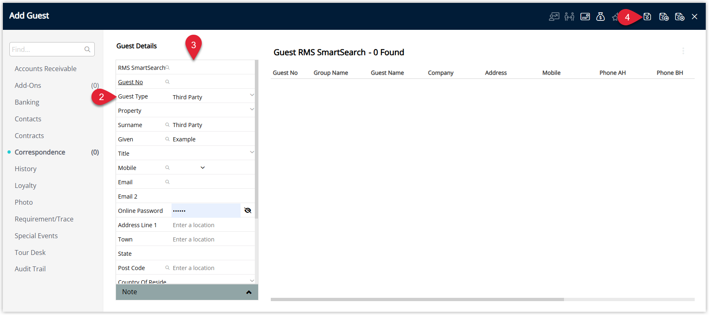Viewport: 709px width, 315px height.
Task: Click the Given field containing Example
Action: [x=212, y=139]
